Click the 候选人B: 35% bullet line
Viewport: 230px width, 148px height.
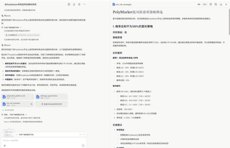pyautogui.click(x=130, y=72)
